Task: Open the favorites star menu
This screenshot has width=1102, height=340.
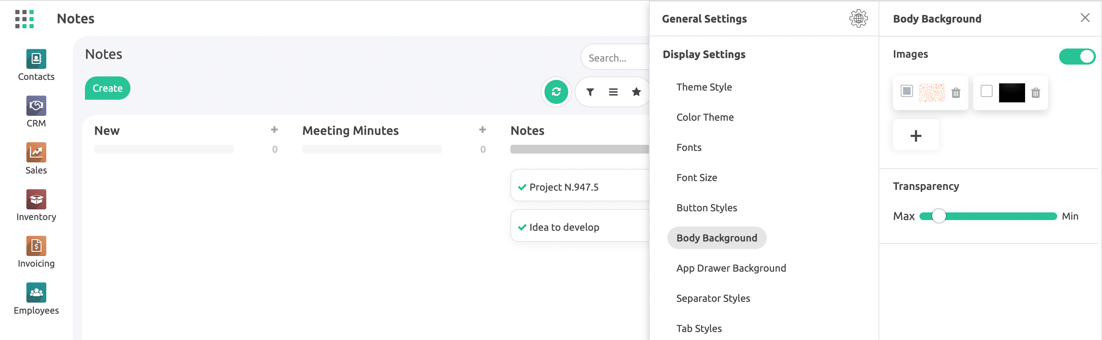Action: [x=636, y=92]
